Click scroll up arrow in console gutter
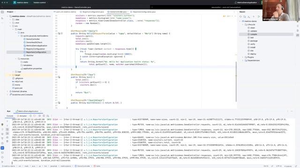The height and width of the screenshot is (168, 300). click(7, 121)
